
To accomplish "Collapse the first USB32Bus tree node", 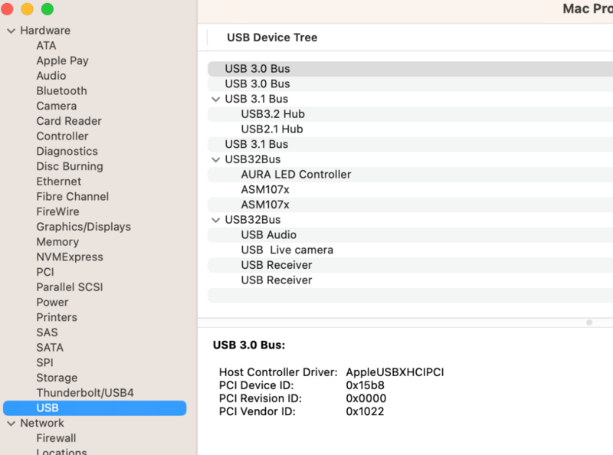I will tap(215, 159).
